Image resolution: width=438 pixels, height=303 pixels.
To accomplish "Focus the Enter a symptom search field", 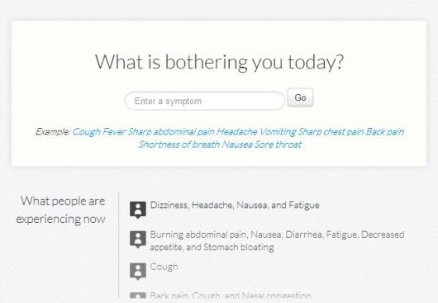I will click(205, 101).
